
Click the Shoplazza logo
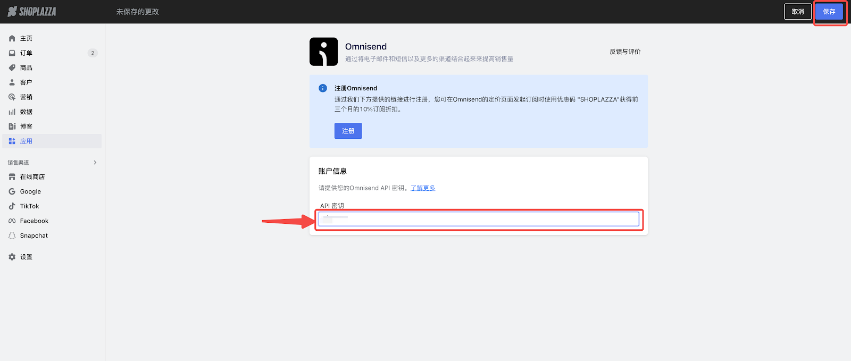tap(32, 12)
